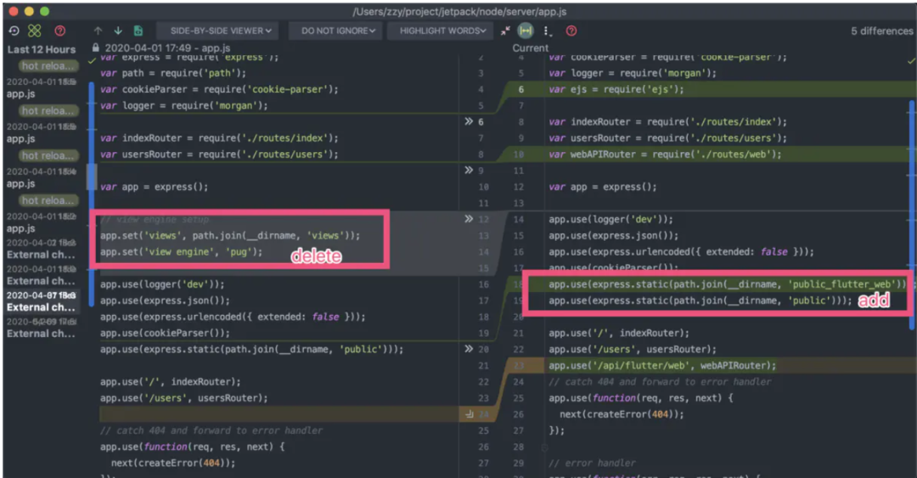Toggle collapse unchanged fragments
Image resolution: width=917 pixels, height=478 pixels.
click(x=506, y=31)
